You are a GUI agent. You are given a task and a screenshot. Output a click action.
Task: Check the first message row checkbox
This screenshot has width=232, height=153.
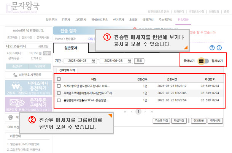click(59, 86)
